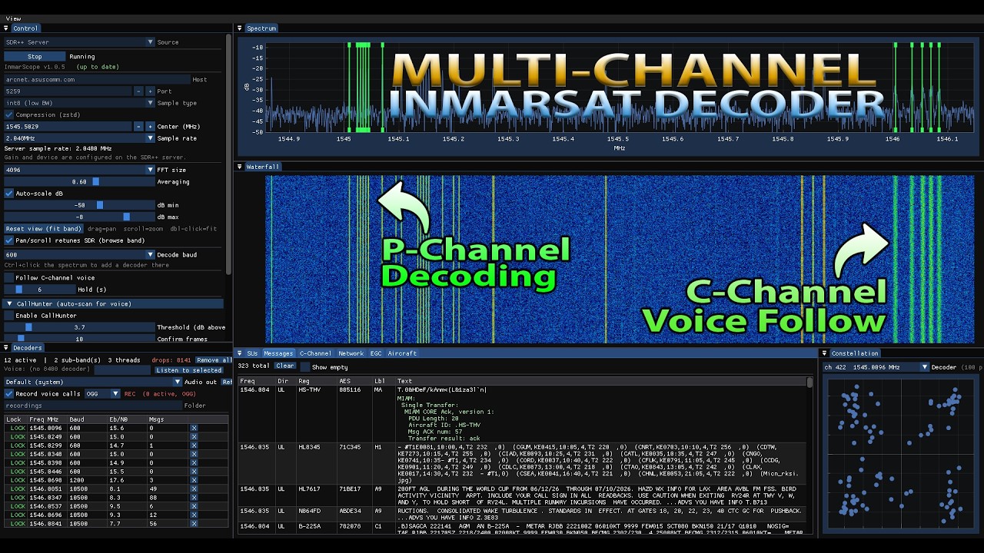Click Listen to selected

click(188, 370)
